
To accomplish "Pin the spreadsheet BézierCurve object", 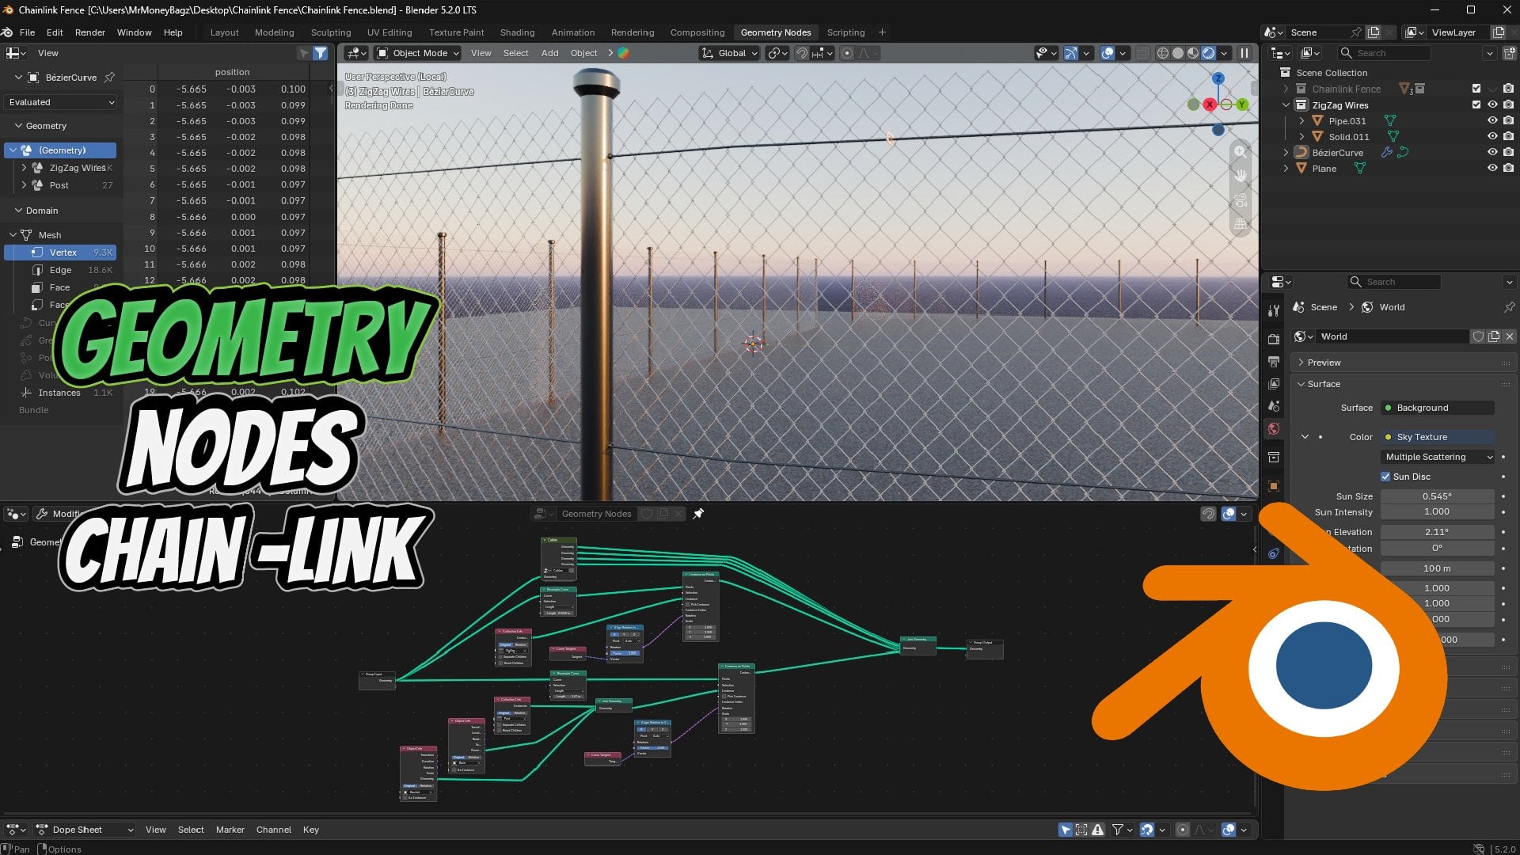I will click(x=110, y=78).
